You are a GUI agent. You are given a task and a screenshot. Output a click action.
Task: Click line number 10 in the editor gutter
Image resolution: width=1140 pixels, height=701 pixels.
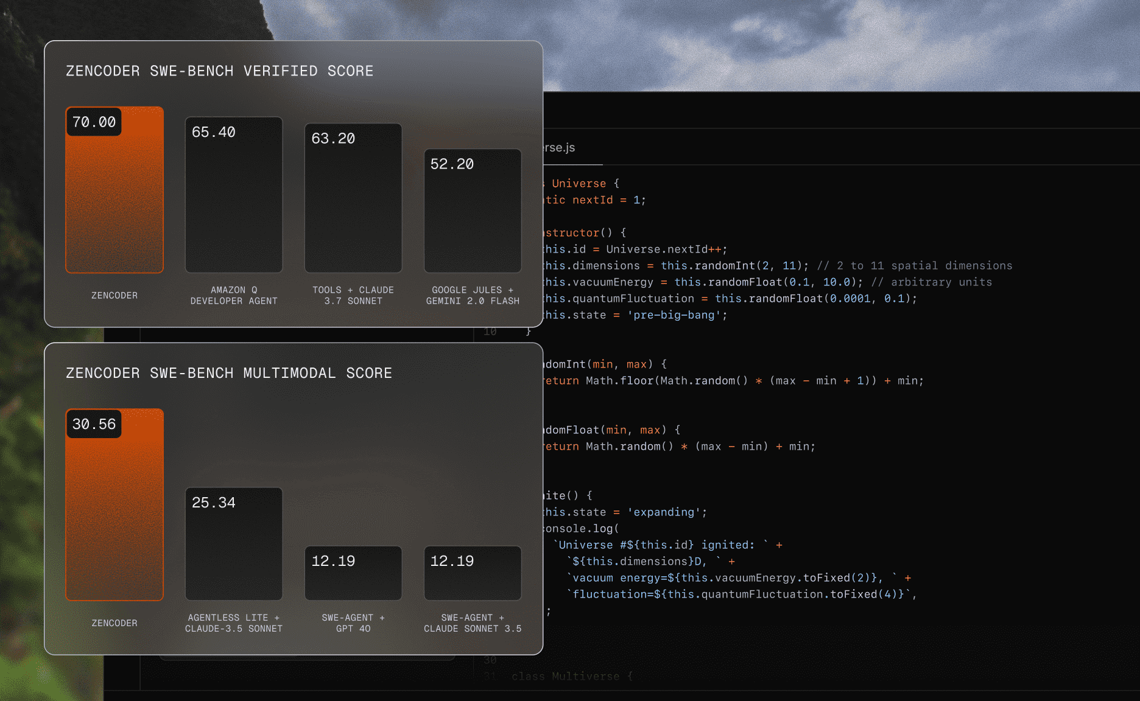pos(490,332)
